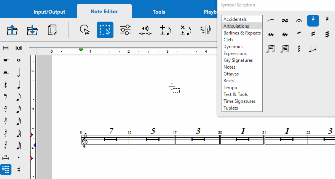
Task: Choose Key Signatures category from list
Action: 238,60
